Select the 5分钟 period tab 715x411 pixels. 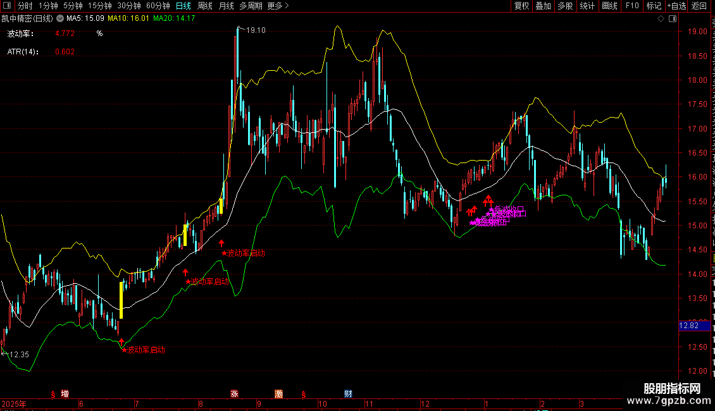(x=73, y=6)
